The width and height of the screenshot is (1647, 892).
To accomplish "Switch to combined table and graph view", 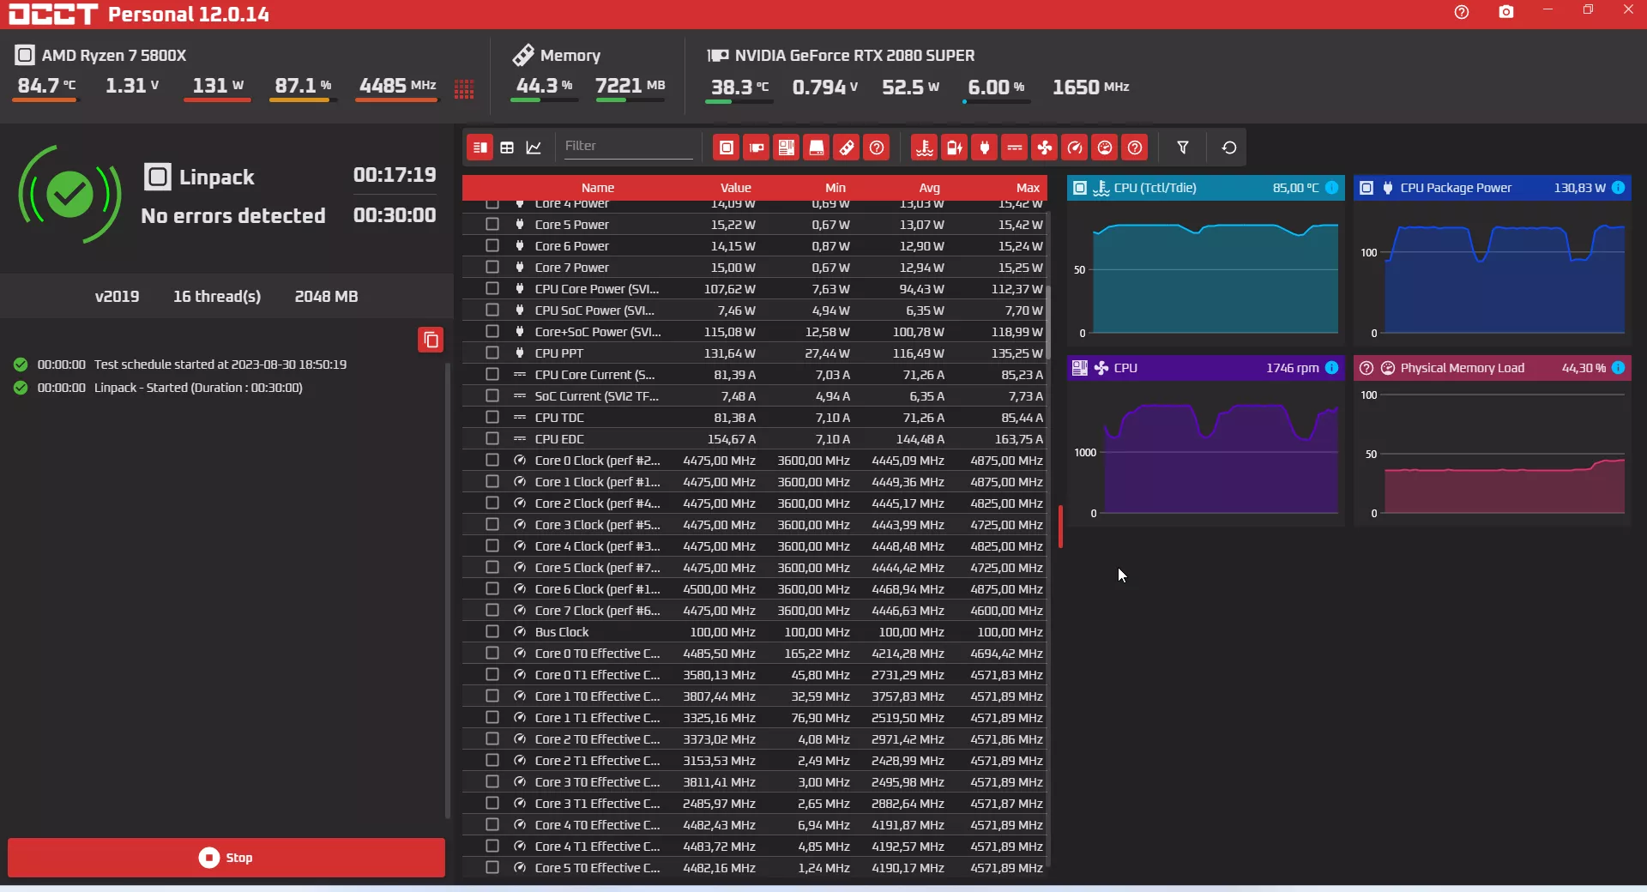I will pyautogui.click(x=480, y=148).
